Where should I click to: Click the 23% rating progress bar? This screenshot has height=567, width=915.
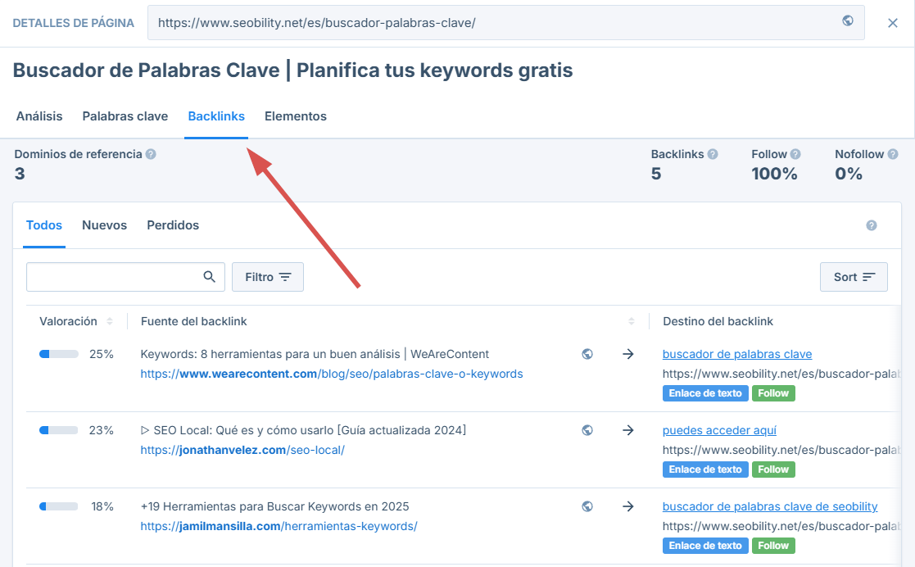point(59,430)
